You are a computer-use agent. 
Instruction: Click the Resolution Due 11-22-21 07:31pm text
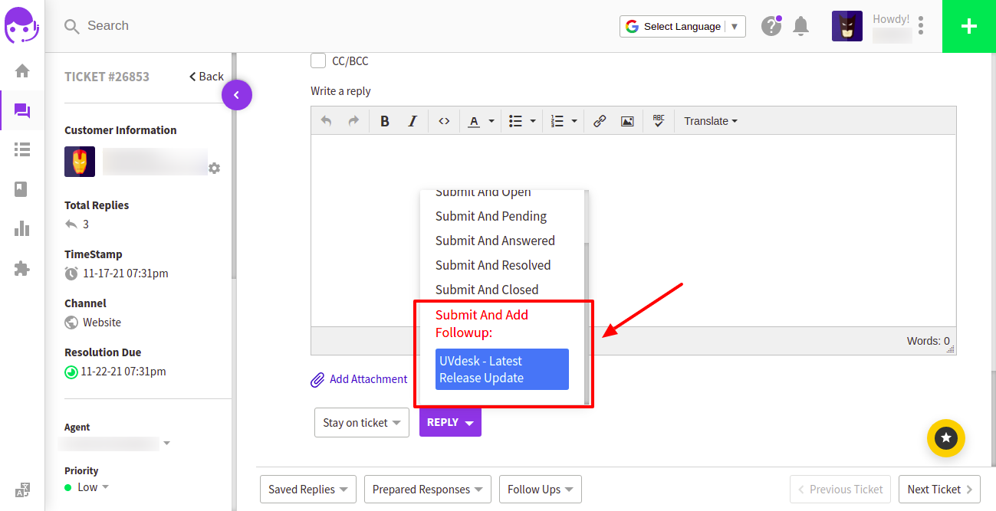point(124,372)
